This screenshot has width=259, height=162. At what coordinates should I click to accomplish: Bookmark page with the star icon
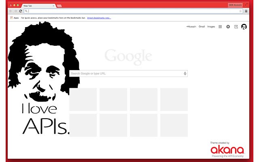point(240,11)
